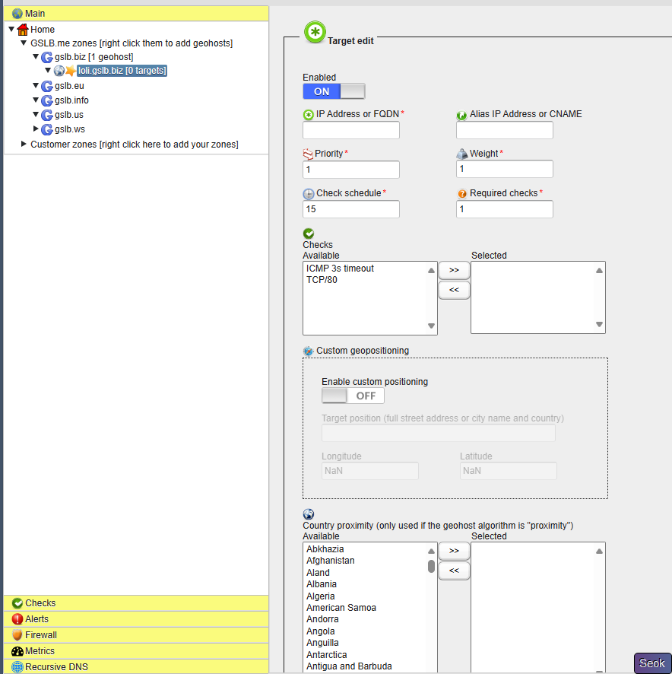Enable the custom positioning toggle
The image size is (672, 674).
353,396
